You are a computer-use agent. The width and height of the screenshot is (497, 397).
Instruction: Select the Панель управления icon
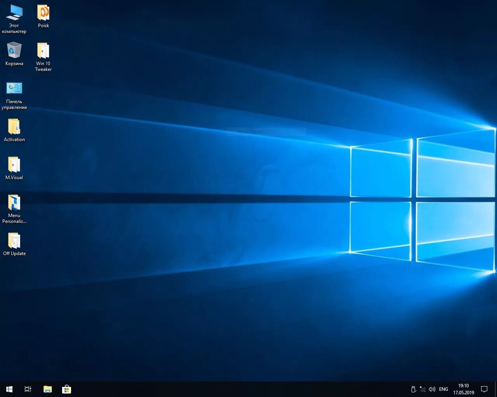(14, 95)
